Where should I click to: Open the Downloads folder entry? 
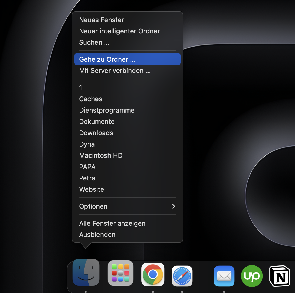click(96, 133)
